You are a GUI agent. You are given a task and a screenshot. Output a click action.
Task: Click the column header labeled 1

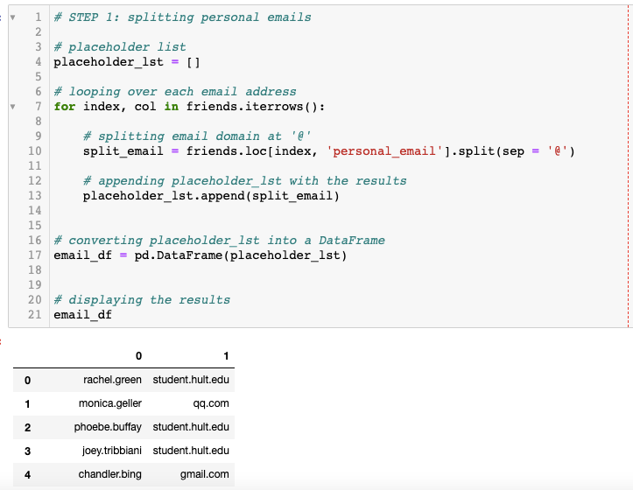click(226, 356)
